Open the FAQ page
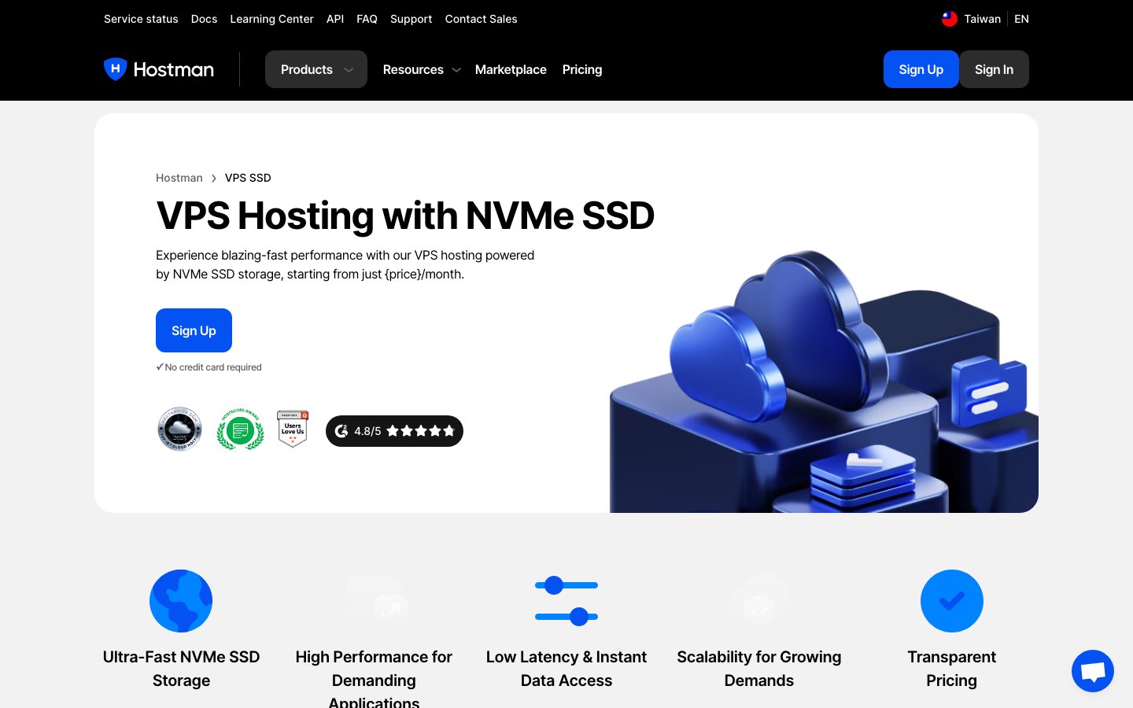 click(x=367, y=19)
